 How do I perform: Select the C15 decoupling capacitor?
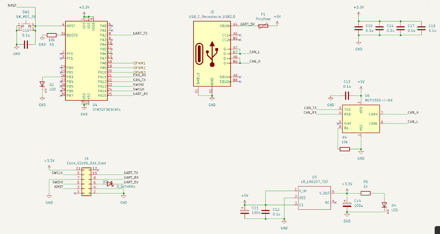(x=358, y=29)
